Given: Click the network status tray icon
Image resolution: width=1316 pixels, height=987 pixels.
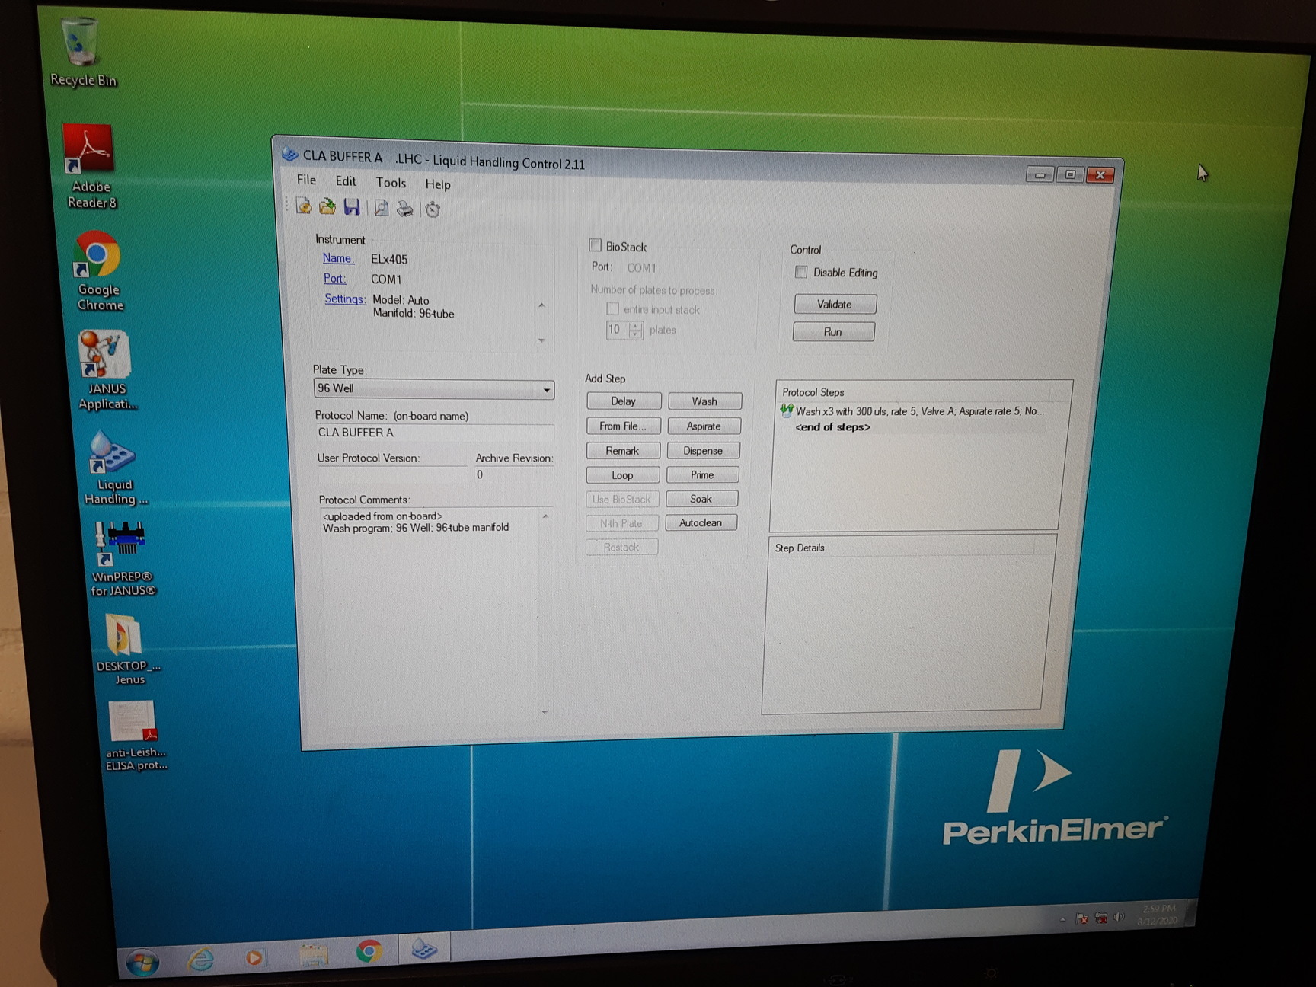Looking at the screenshot, I should (1101, 918).
